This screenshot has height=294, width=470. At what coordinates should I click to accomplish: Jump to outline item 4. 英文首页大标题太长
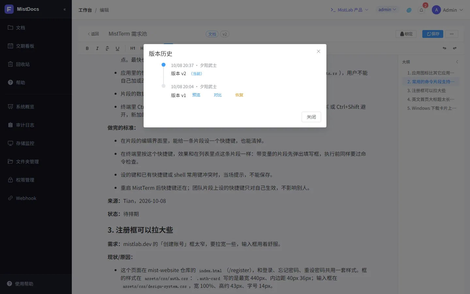431,99
